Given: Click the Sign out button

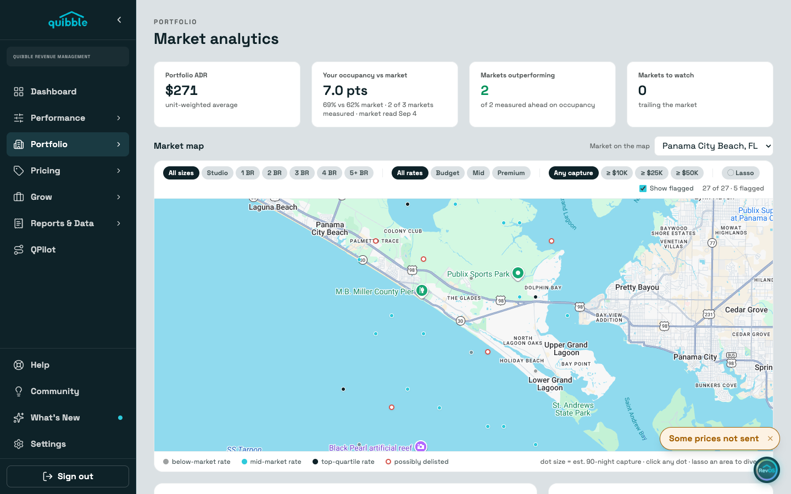Looking at the screenshot, I should click(x=68, y=476).
